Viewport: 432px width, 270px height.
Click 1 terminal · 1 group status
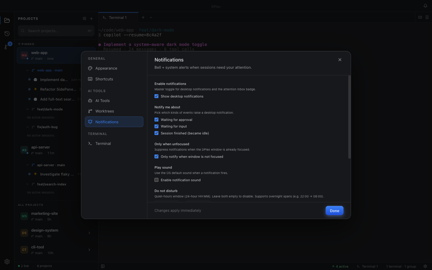tap(401, 266)
